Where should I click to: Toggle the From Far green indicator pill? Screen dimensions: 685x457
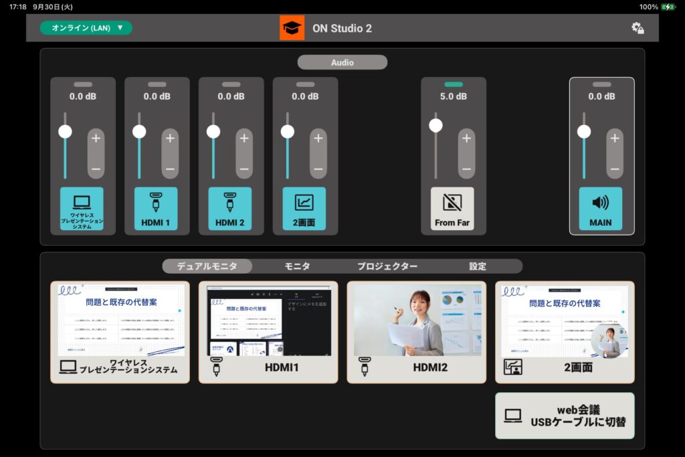pos(453,84)
